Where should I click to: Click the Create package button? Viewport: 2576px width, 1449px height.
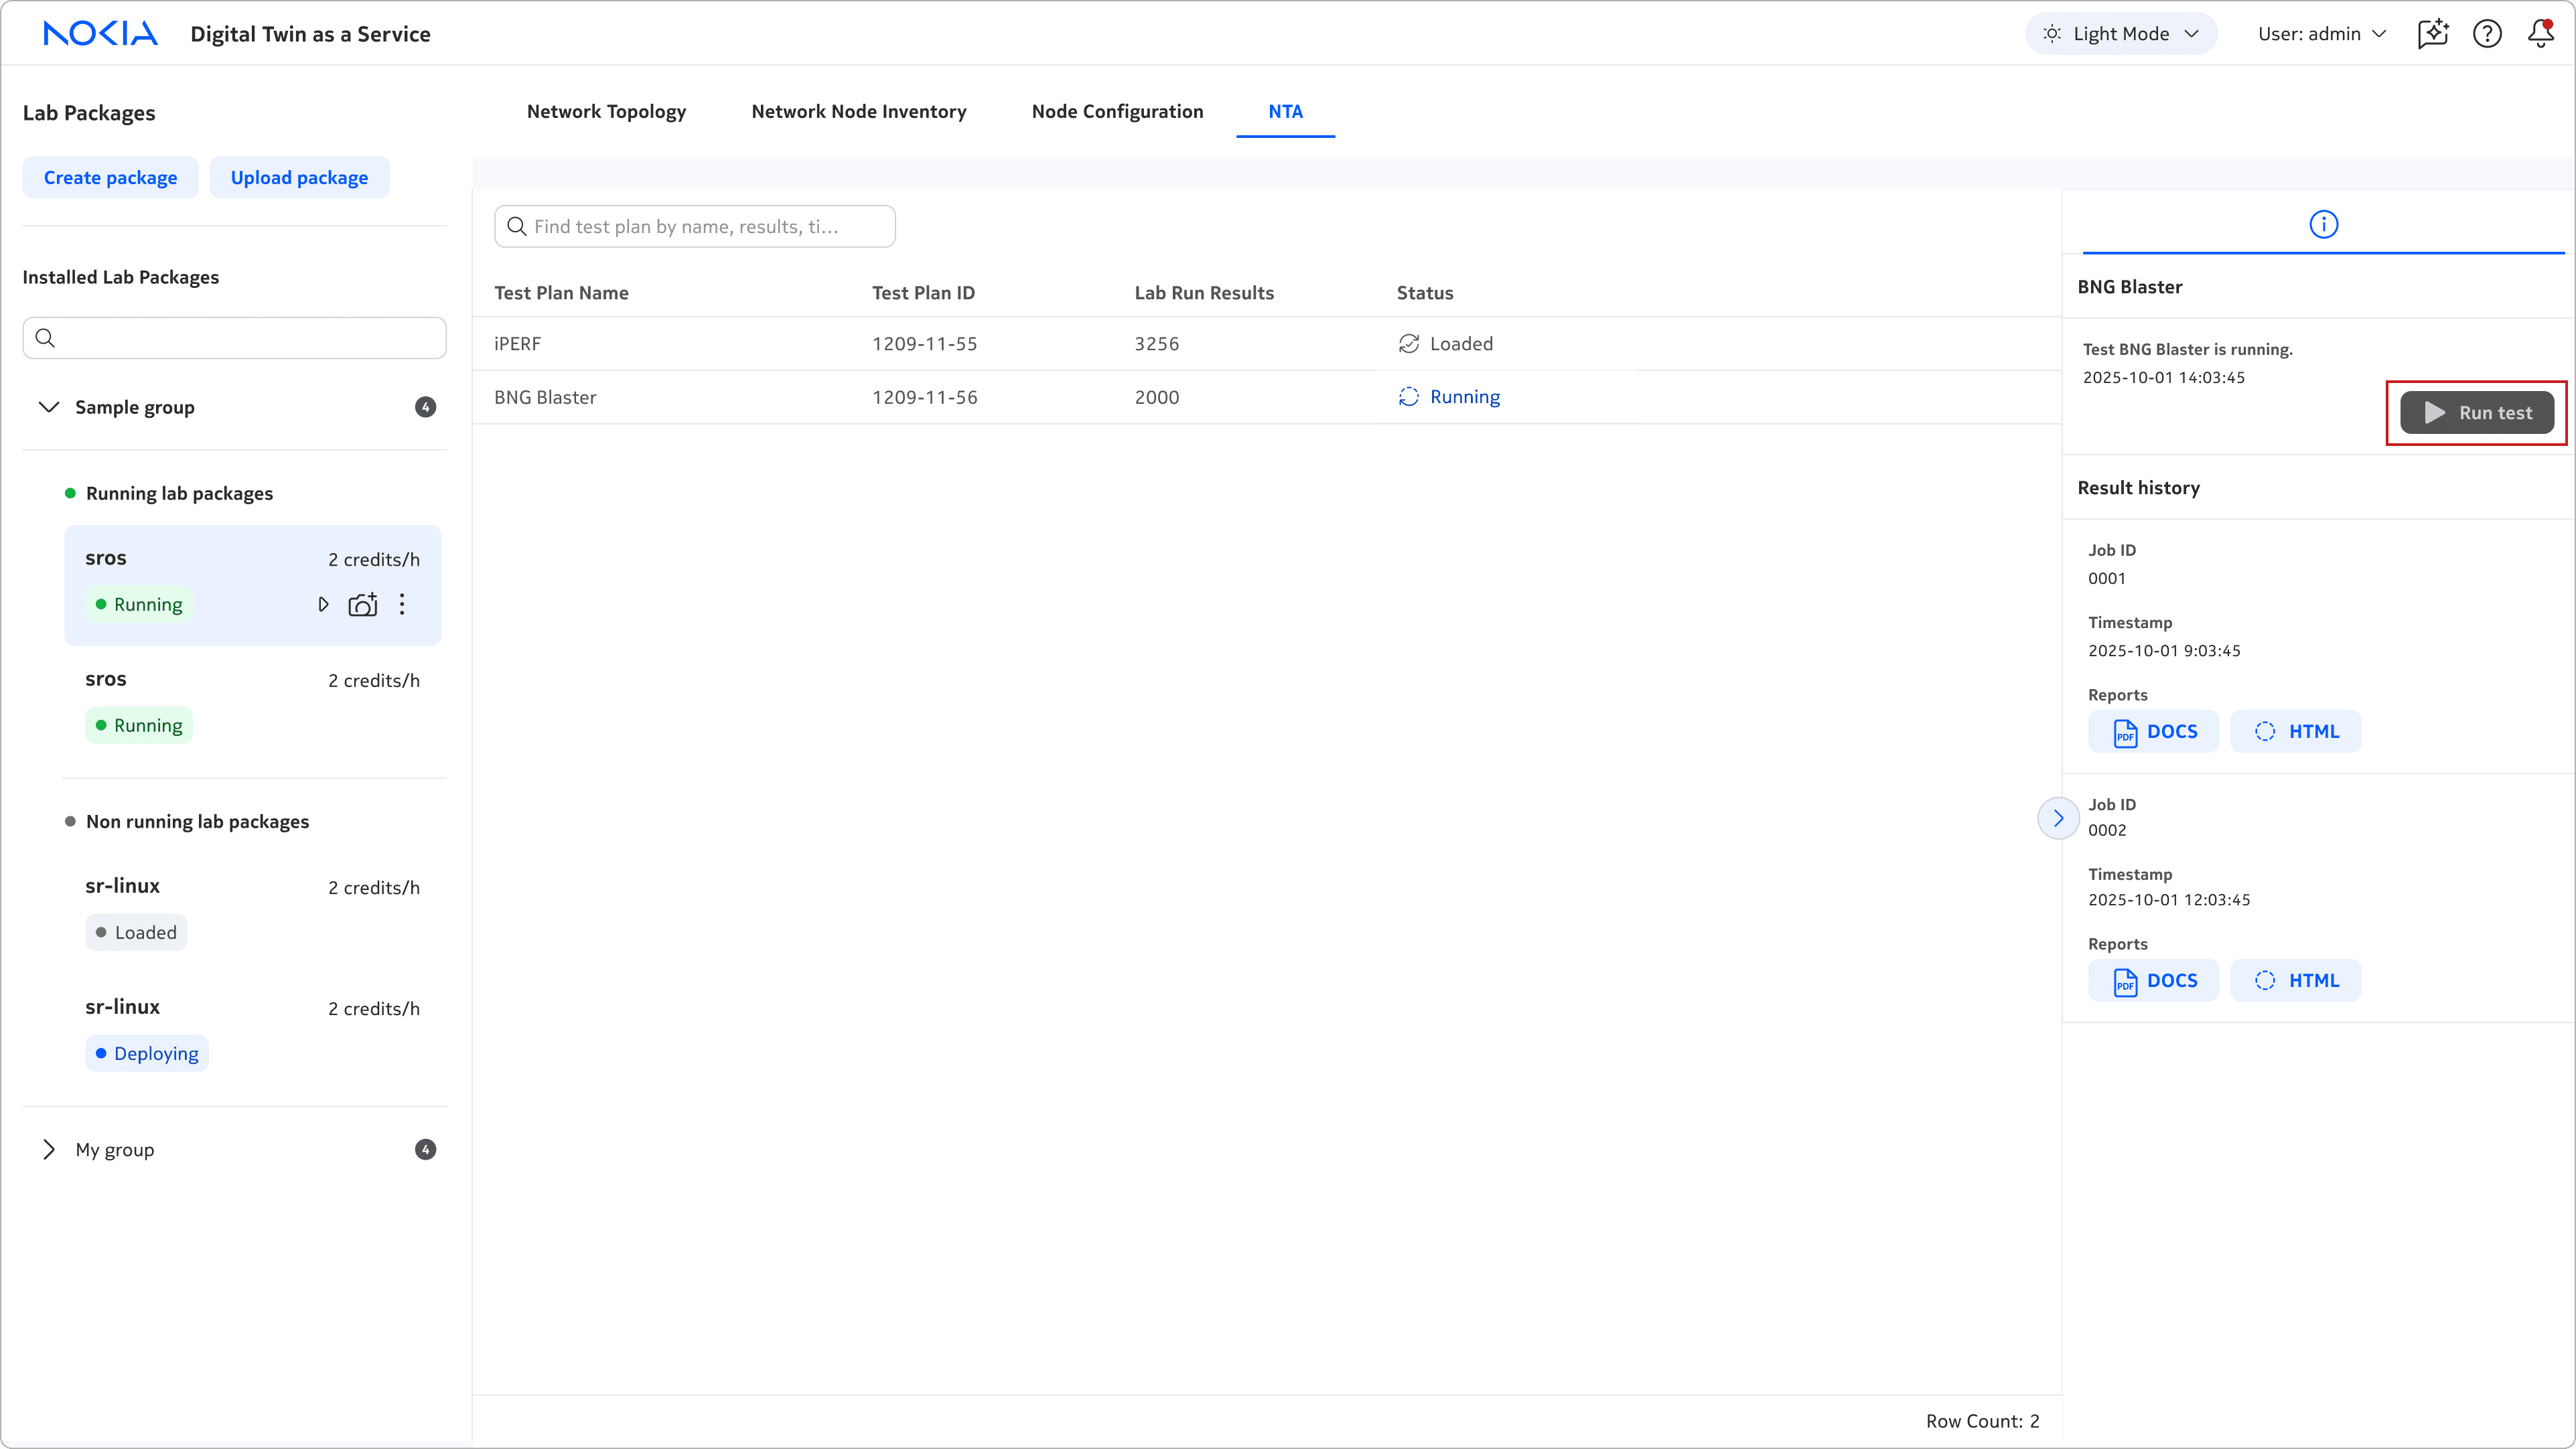(x=110, y=178)
